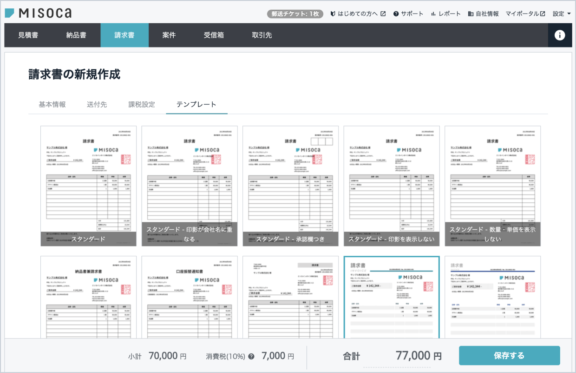Choose template with gray 請求書 header box
Image resolution: width=576 pixels, height=373 pixels.
pyautogui.click(x=290, y=297)
